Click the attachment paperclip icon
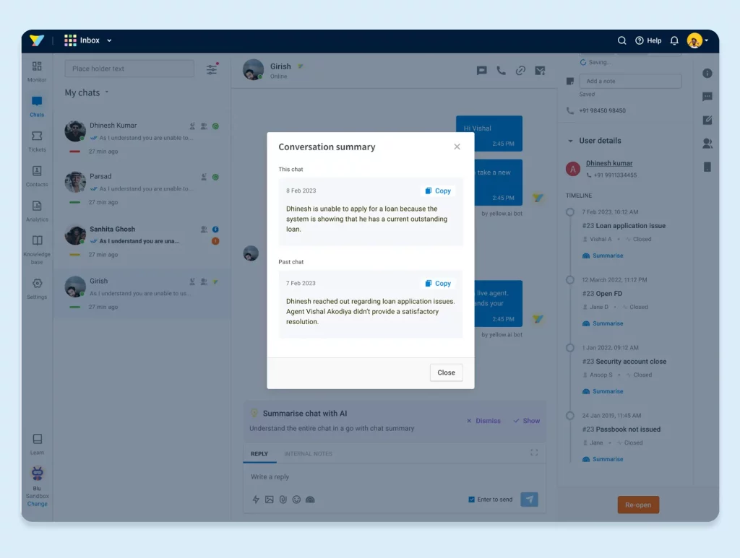Screen dimensions: 740x558 [283, 500]
